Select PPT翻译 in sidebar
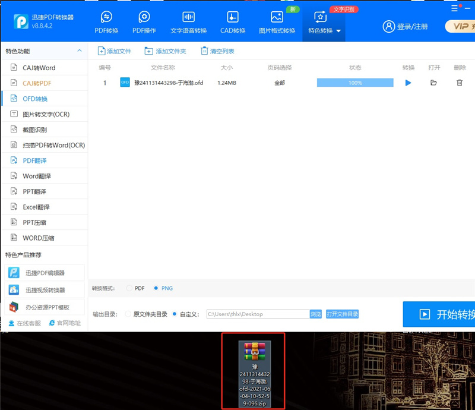 [x=45, y=191]
